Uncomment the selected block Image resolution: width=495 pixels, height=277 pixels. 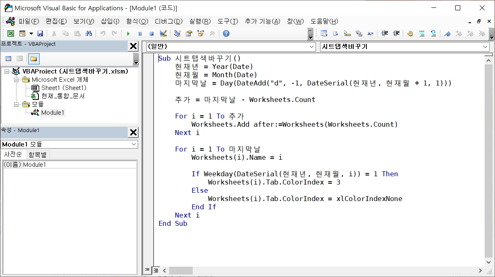[x=433, y=33]
